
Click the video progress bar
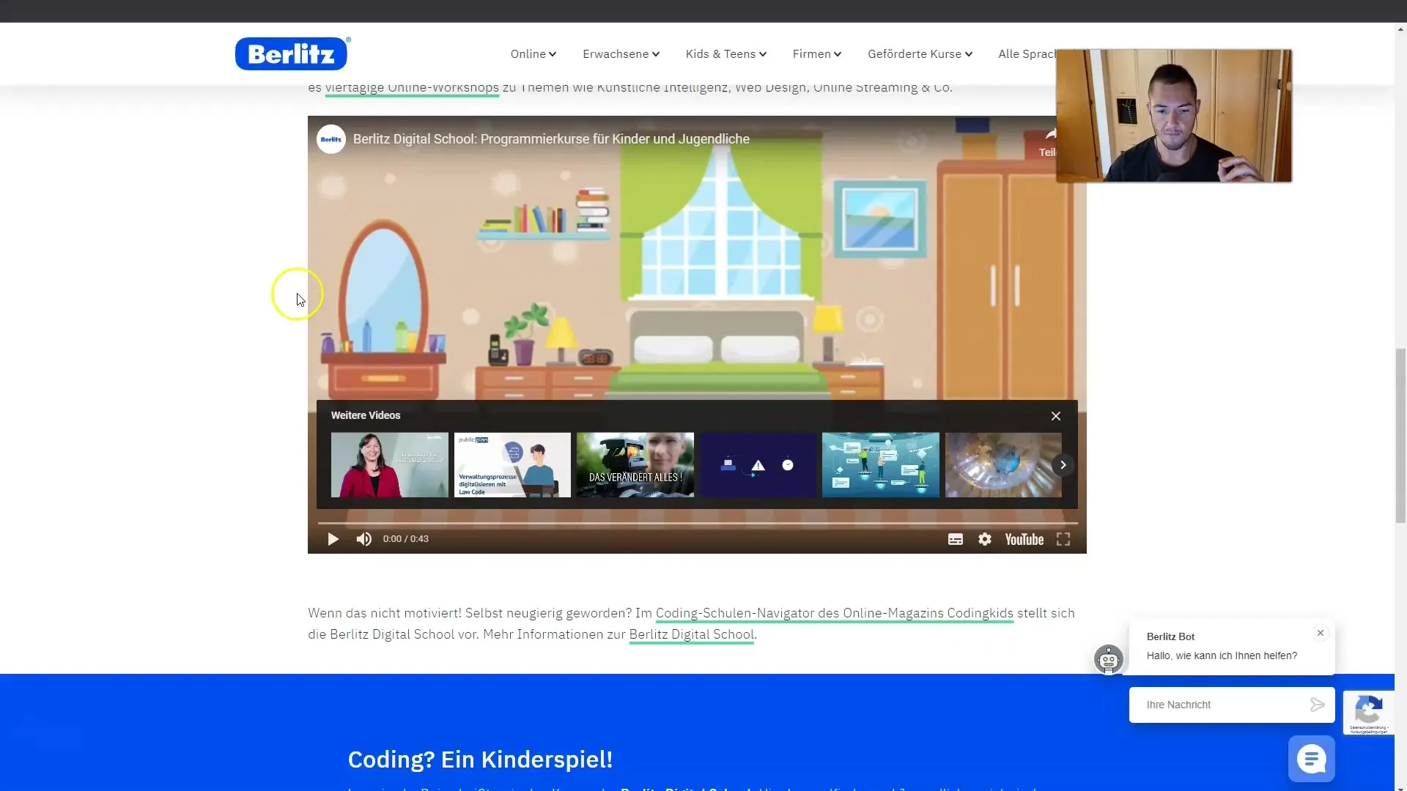(698, 523)
